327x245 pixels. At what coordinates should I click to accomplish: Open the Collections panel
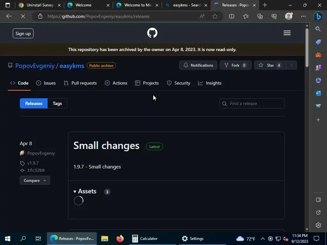[260, 16]
